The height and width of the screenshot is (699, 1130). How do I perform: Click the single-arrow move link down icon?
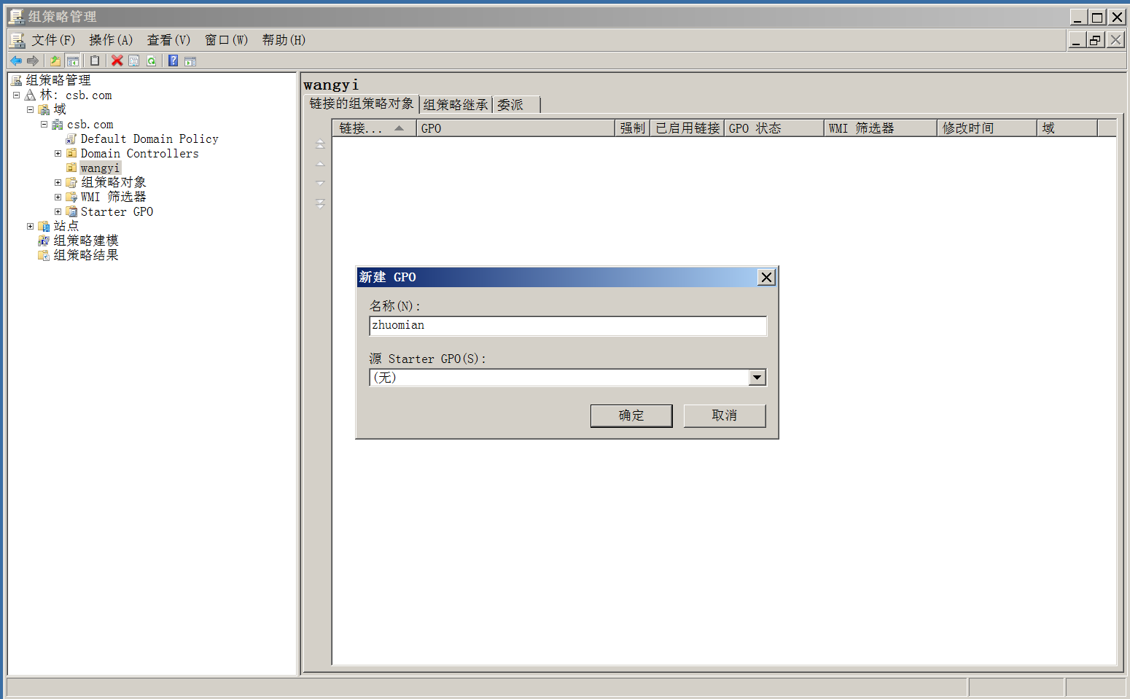tap(320, 183)
